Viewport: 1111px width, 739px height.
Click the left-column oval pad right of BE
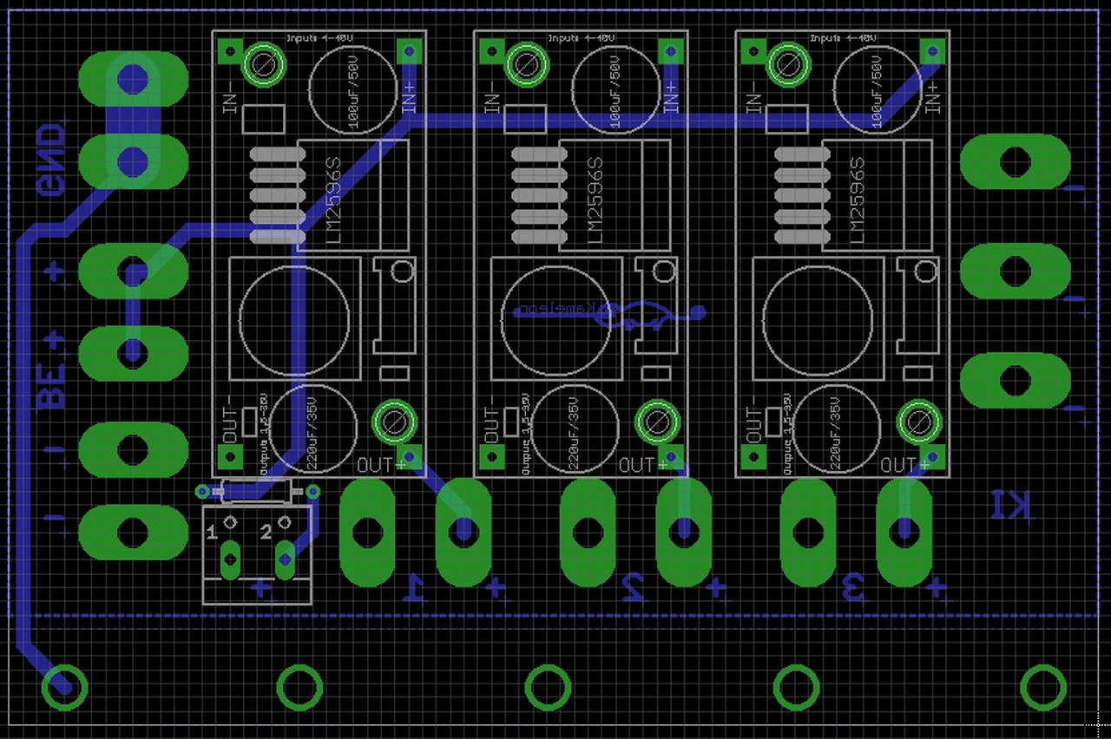133,352
